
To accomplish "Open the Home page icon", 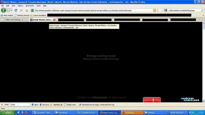I will click(27, 10).
